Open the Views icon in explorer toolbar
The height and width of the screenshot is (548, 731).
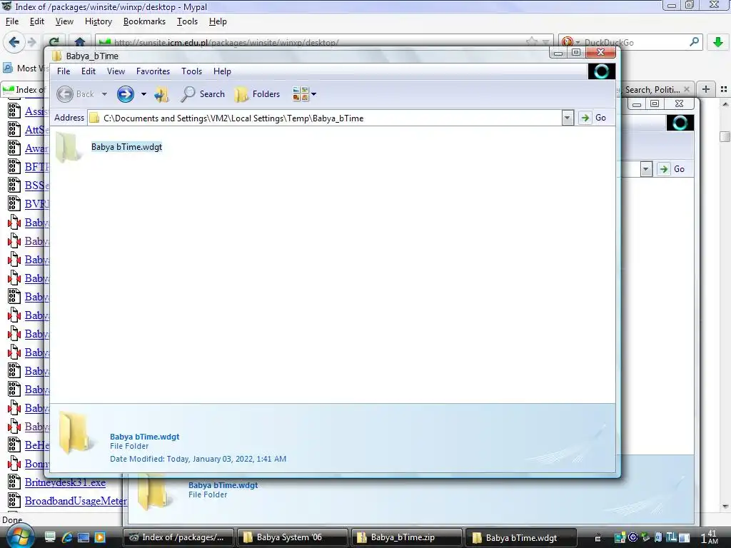[301, 94]
